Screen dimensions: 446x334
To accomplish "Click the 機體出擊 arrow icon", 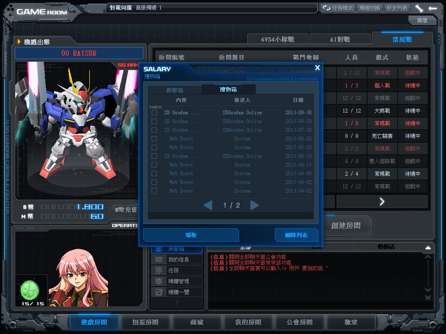I will [x=19, y=42].
